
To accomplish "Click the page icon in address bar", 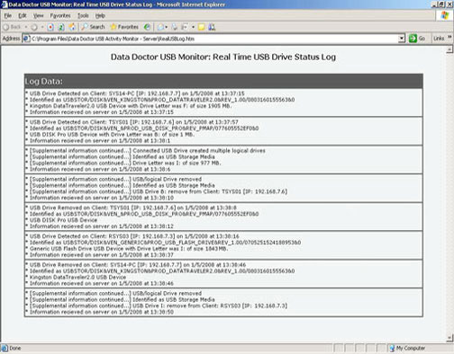I will 27,39.
